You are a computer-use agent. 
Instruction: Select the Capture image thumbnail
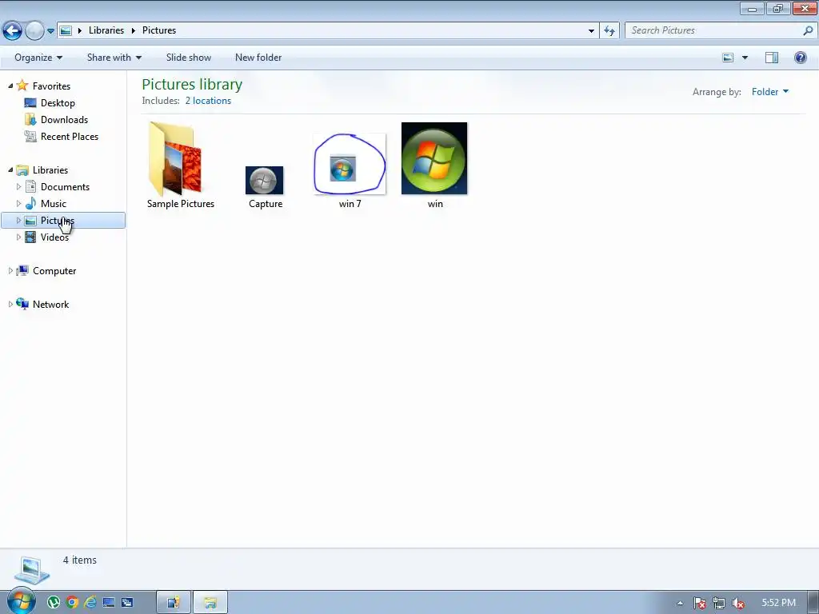pos(264,180)
